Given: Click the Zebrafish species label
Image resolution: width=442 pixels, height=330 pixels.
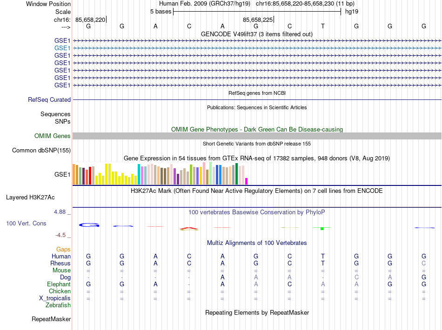Looking at the screenshot, I should tap(58, 305).
